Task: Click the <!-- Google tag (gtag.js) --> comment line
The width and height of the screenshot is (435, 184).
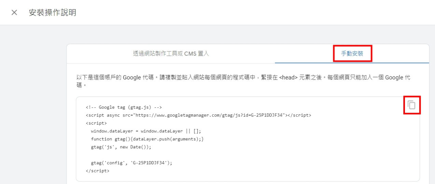Action: [x=124, y=107]
